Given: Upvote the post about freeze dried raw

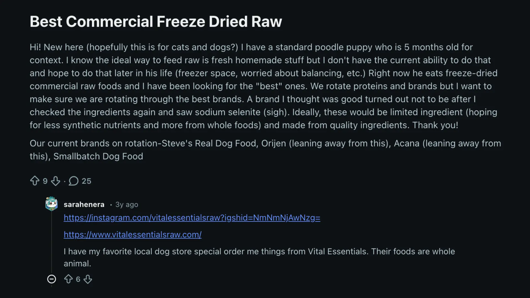Looking at the screenshot, I should pos(35,181).
